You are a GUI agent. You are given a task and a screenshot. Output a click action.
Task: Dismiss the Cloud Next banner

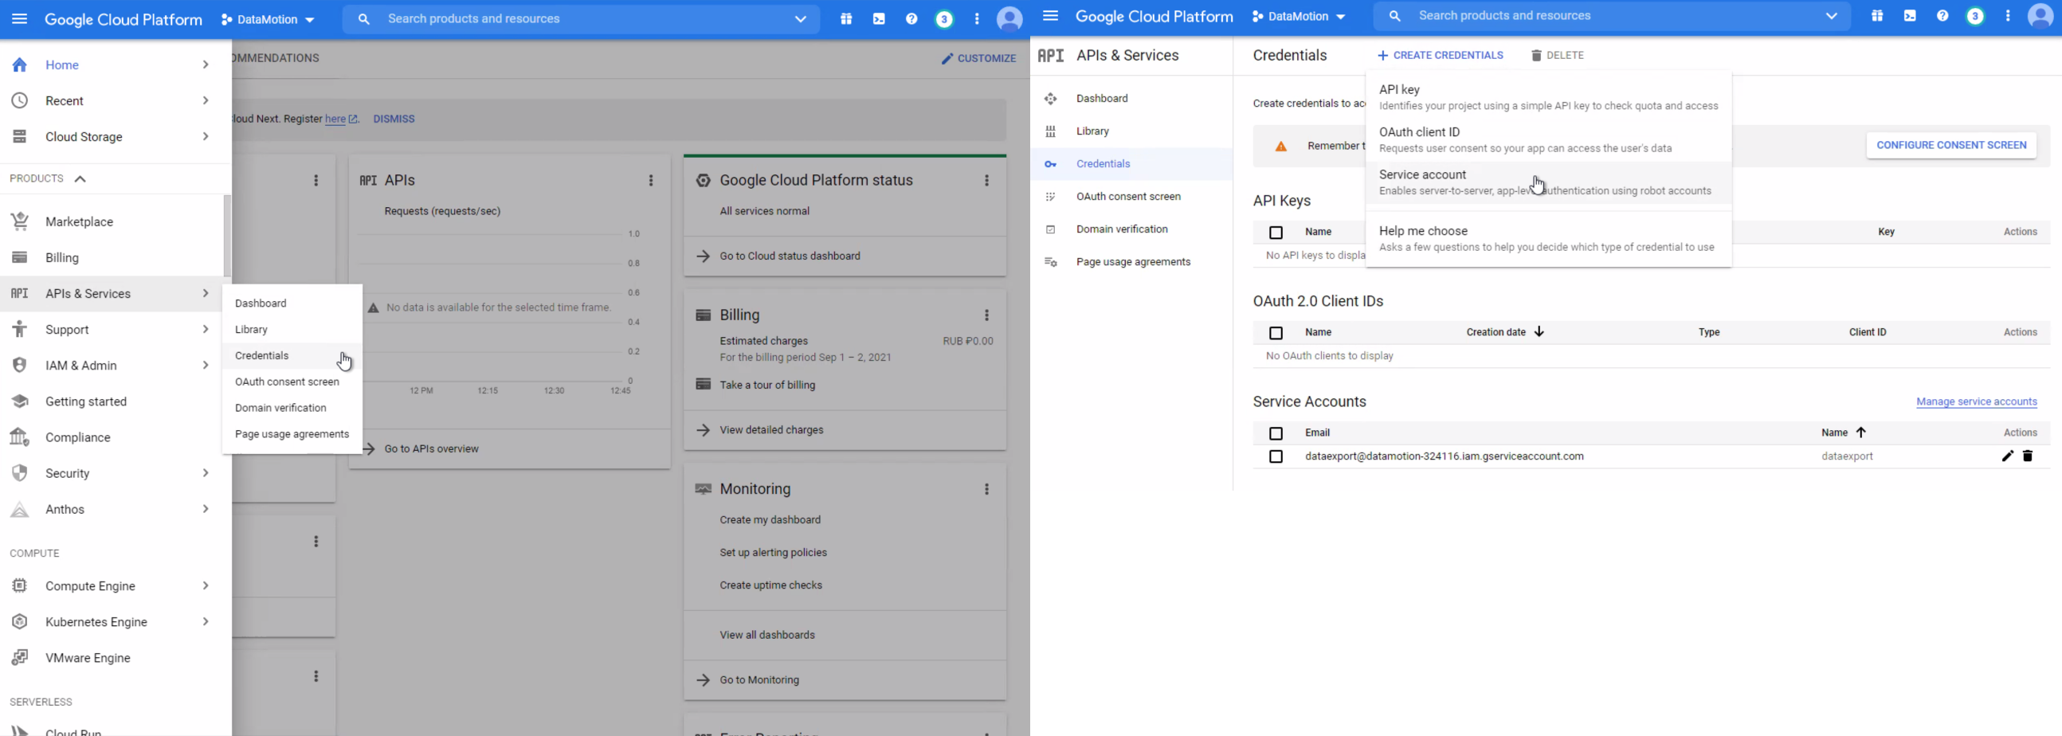point(394,119)
